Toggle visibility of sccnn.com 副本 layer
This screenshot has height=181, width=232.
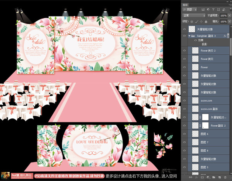pyautogui.click(x=184, y=109)
